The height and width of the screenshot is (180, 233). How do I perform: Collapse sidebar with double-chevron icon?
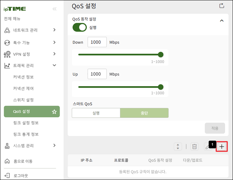pos(54,9)
